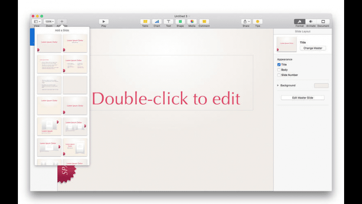Open the Media browser icon
The image size is (362, 204).
pos(192,22)
